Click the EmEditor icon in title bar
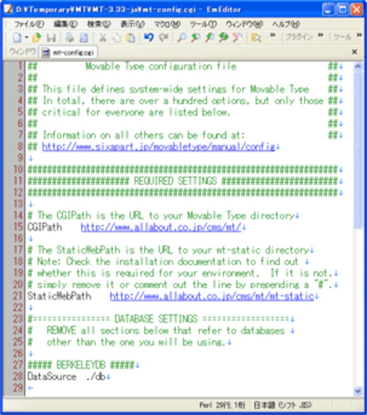Screen dimensions: 367x415 [x=8, y=10]
